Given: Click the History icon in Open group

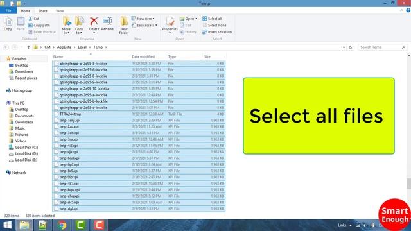Looking at the screenshot, I should [188, 32].
